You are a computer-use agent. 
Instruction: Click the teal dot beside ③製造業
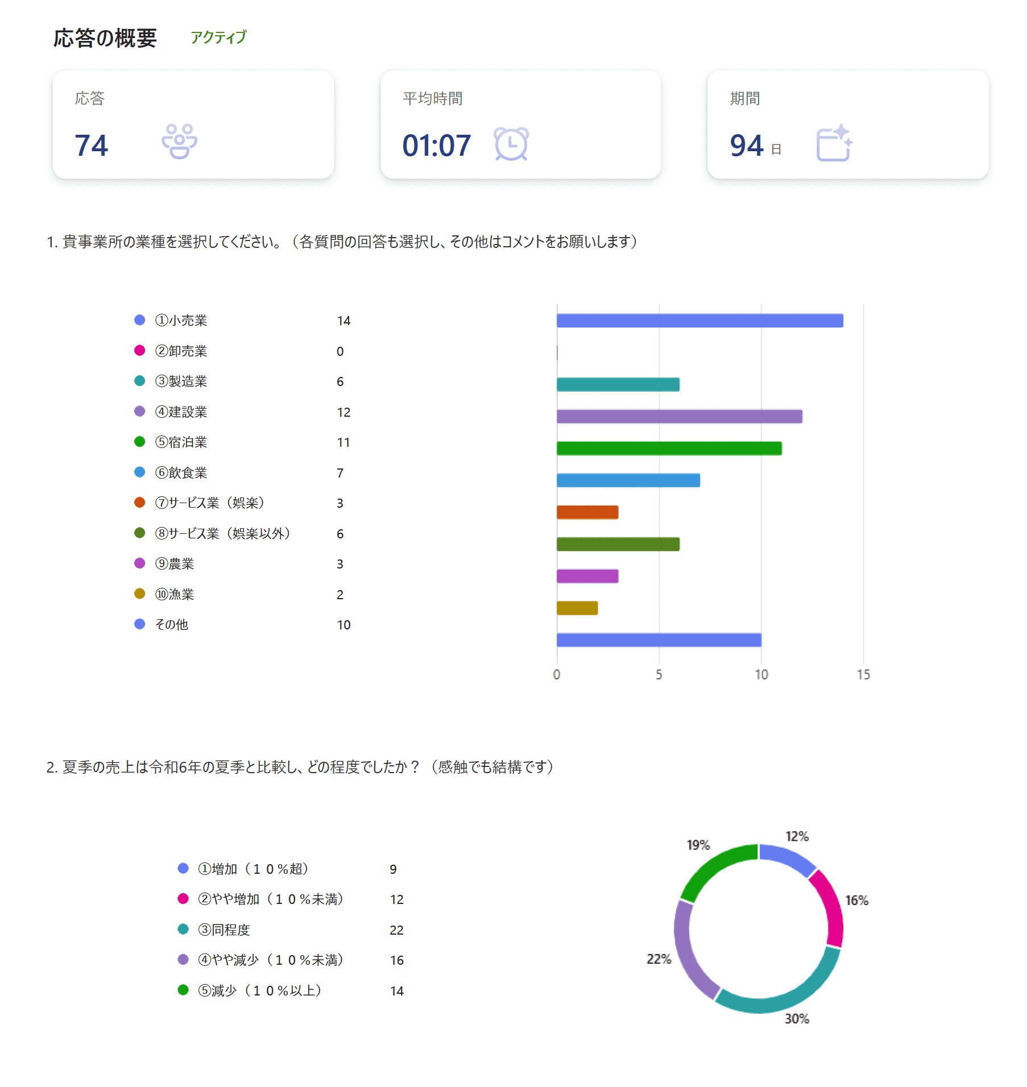pos(139,381)
